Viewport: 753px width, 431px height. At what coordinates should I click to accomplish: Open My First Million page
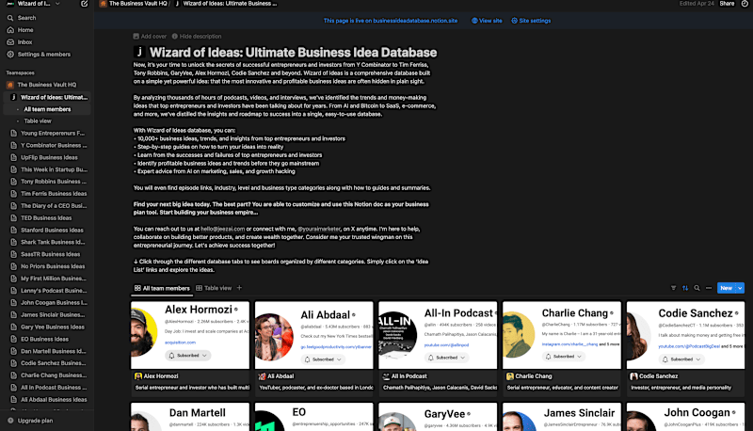(x=46, y=279)
